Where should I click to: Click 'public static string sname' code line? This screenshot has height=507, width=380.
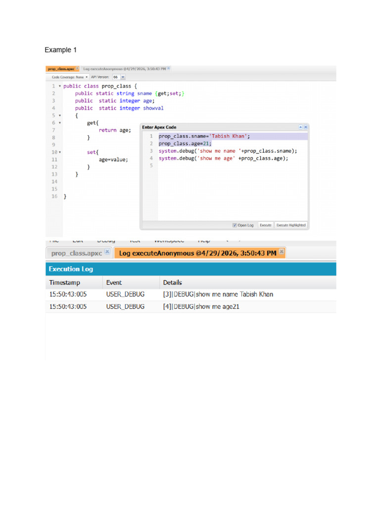click(130, 94)
